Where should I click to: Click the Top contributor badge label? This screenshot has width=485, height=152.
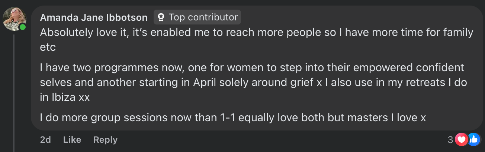[203, 17]
